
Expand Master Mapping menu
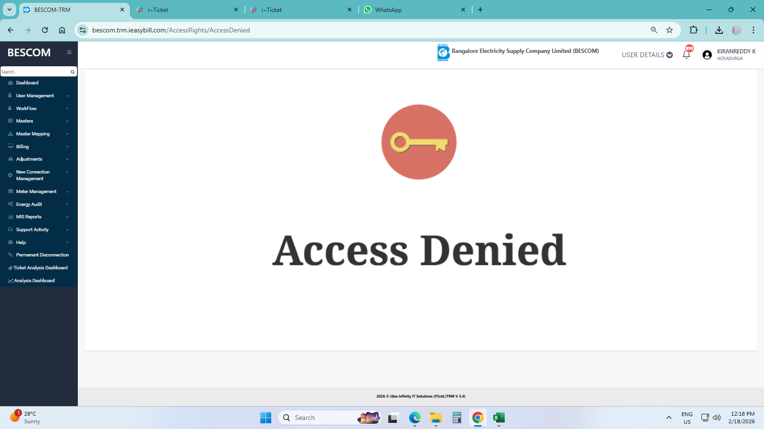39,134
